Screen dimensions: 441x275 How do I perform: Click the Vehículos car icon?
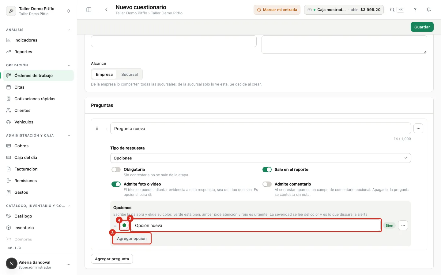click(9, 122)
